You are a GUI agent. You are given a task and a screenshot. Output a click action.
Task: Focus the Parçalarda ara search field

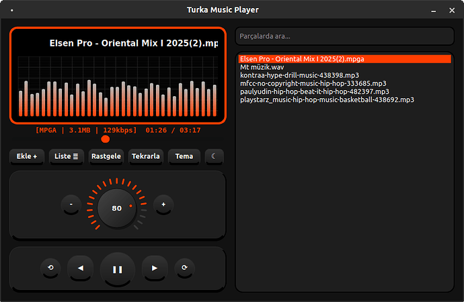(344, 36)
